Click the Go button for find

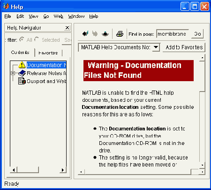(197, 34)
